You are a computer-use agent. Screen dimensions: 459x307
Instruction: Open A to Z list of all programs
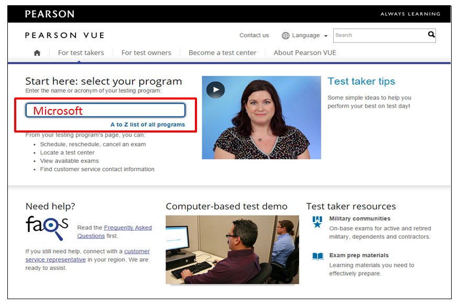pos(148,124)
